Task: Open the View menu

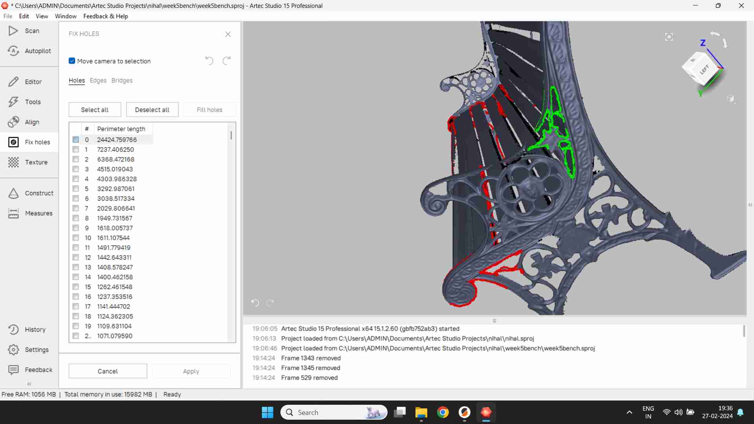Action: click(x=42, y=16)
